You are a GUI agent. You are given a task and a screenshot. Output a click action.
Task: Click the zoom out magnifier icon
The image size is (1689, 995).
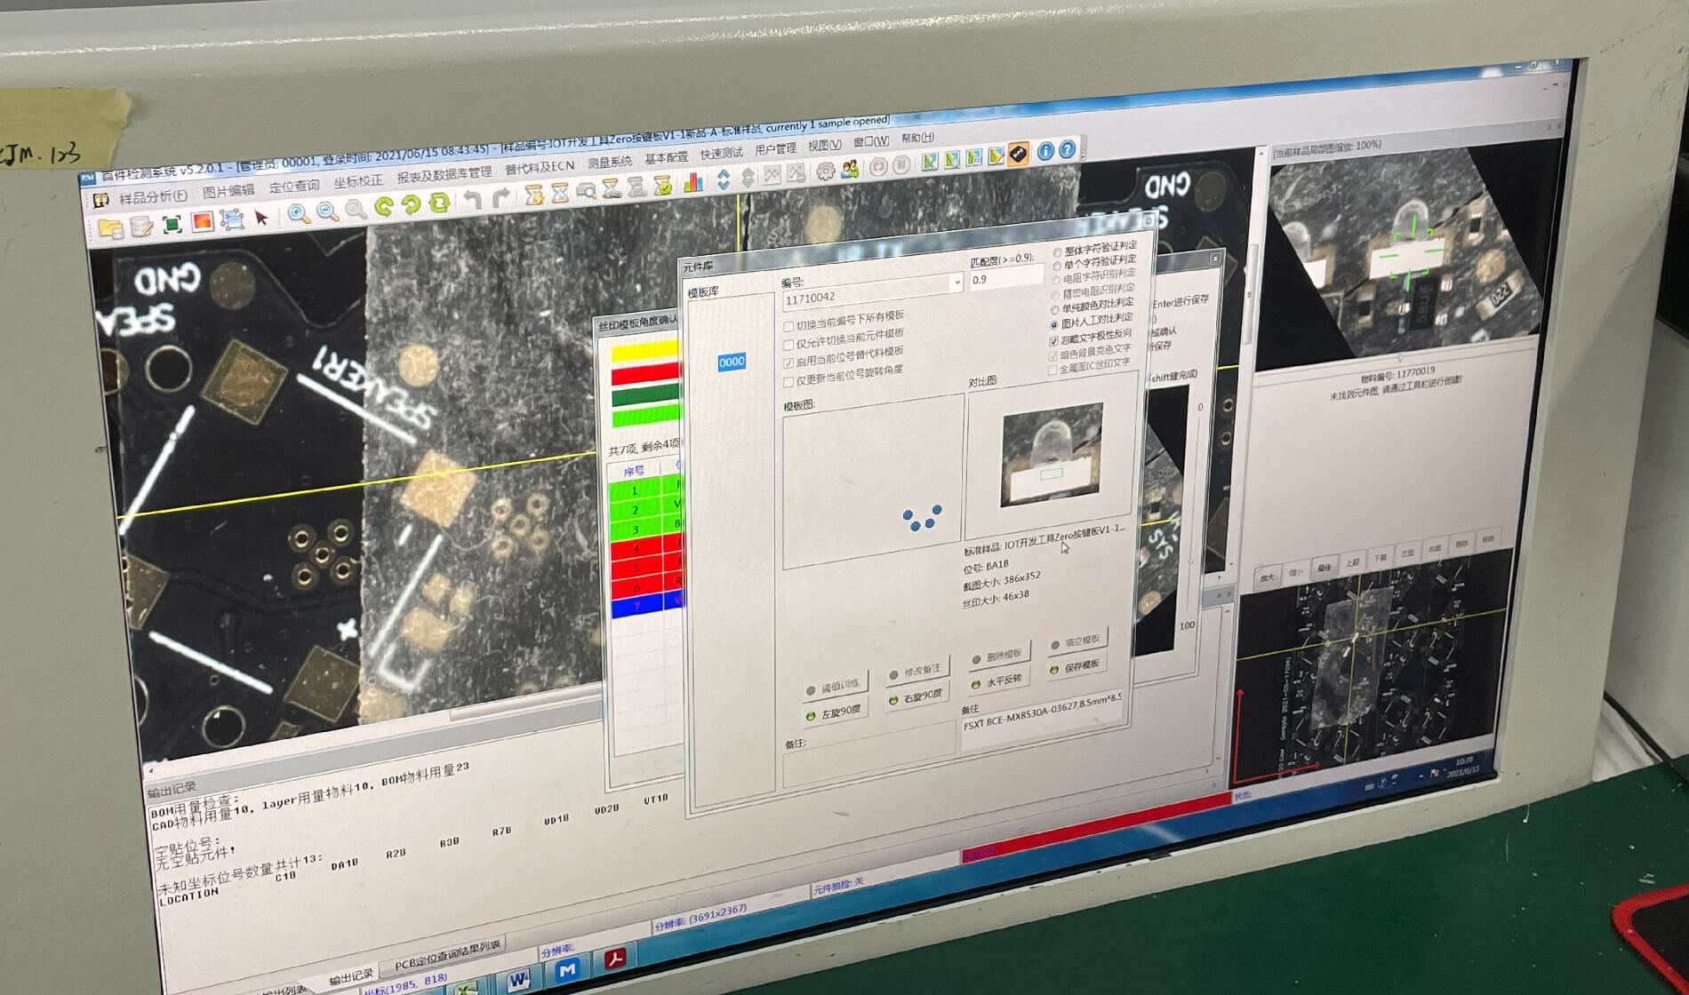click(328, 211)
